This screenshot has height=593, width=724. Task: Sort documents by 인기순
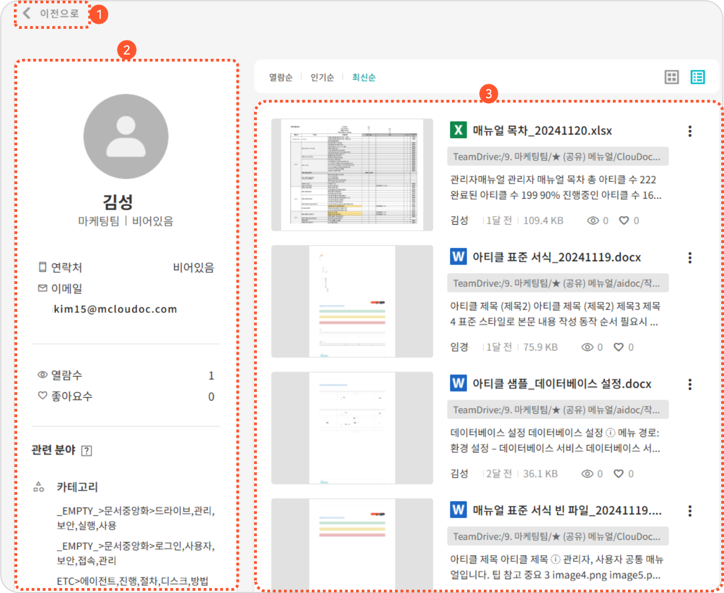[322, 78]
